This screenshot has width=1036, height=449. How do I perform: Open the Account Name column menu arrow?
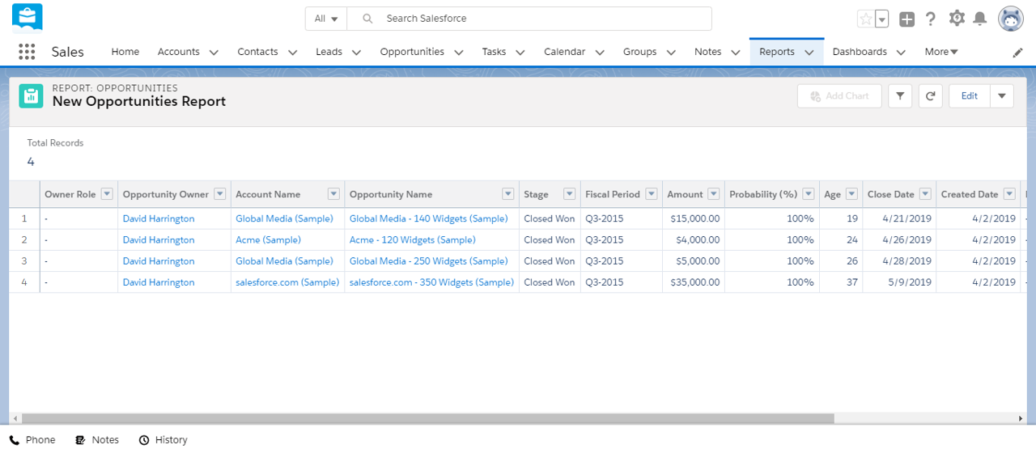click(333, 194)
